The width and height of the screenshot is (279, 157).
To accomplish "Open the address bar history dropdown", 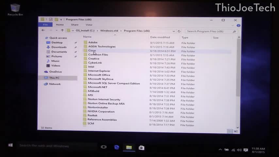I will (174, 31).
